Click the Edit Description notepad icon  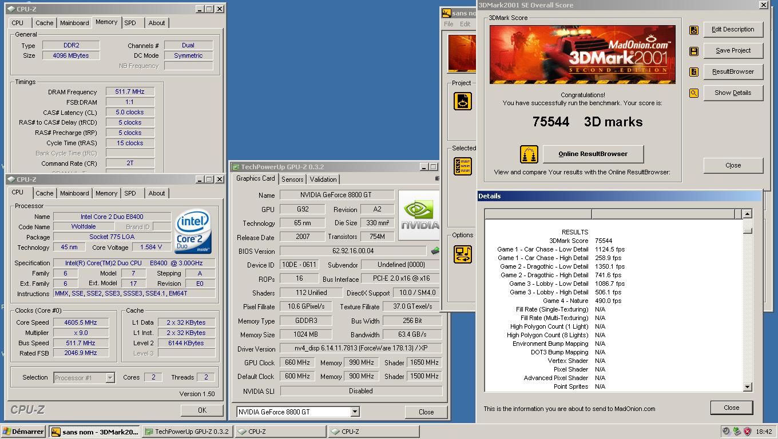694,30
